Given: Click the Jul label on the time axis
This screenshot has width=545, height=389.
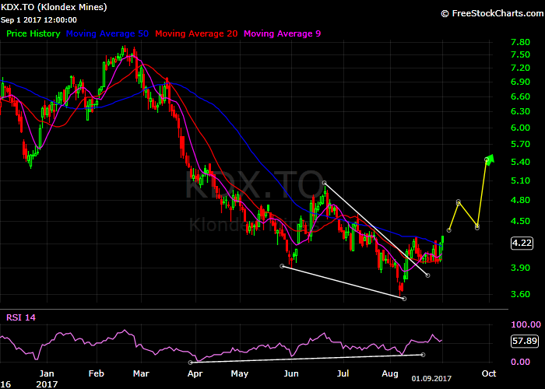Looking at the screenshot, I should pyautogui.click(x=342, y=373).
